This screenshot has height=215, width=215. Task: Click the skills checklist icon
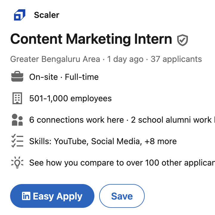pyautogui.click(x=17, y=141)
